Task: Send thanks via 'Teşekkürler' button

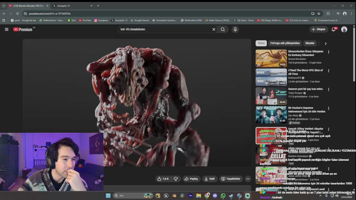Action: point(231,179)
